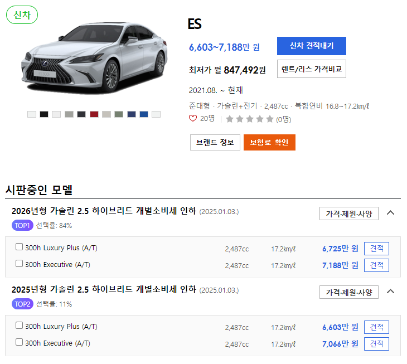Check 2026년형 300h Luxury Plus (A/T) checkbox
Image resolution: width=407 pixels, height=364 pixels.
19,247
